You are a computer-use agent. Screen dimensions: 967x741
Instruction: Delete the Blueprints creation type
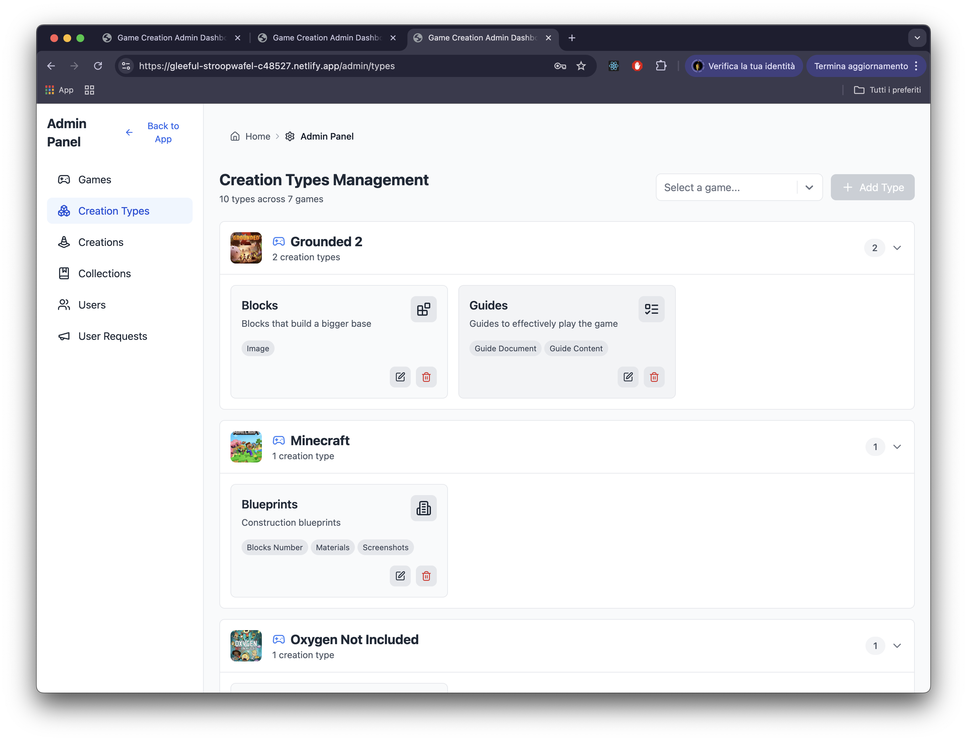(426, 576)
